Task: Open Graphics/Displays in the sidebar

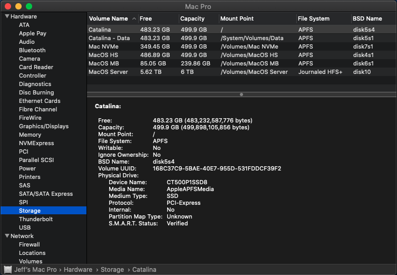Action: 44,126
